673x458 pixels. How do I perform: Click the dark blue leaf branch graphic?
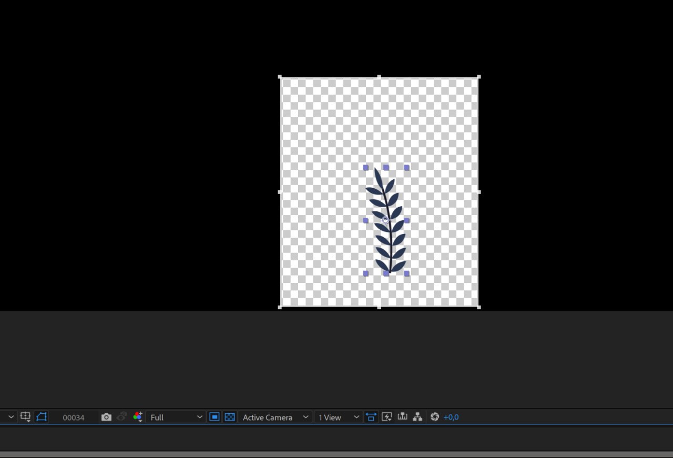point(386,220)
